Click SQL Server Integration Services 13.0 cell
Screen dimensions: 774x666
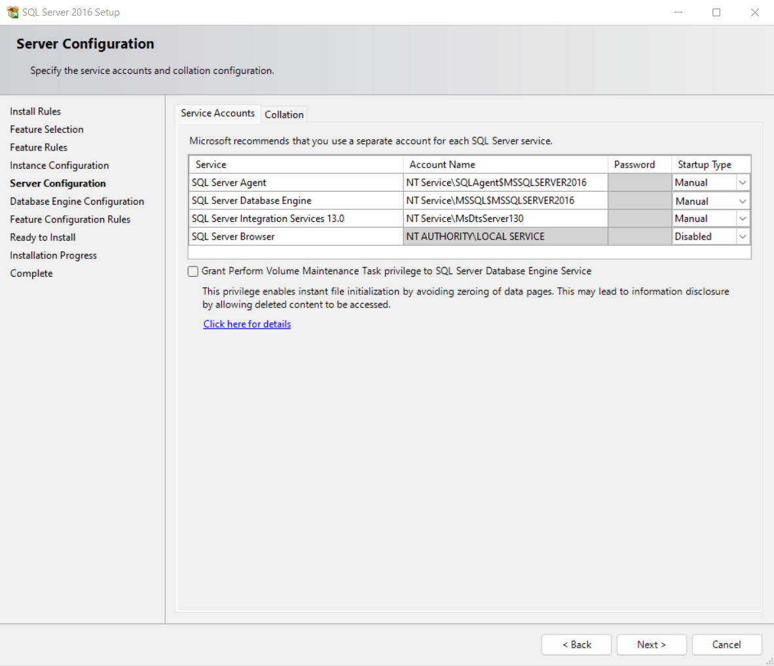(296, 219)
